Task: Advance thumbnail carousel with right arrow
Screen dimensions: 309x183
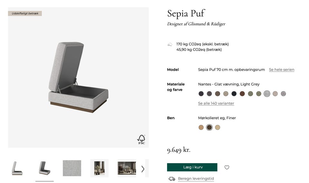Action: [143, 169]
